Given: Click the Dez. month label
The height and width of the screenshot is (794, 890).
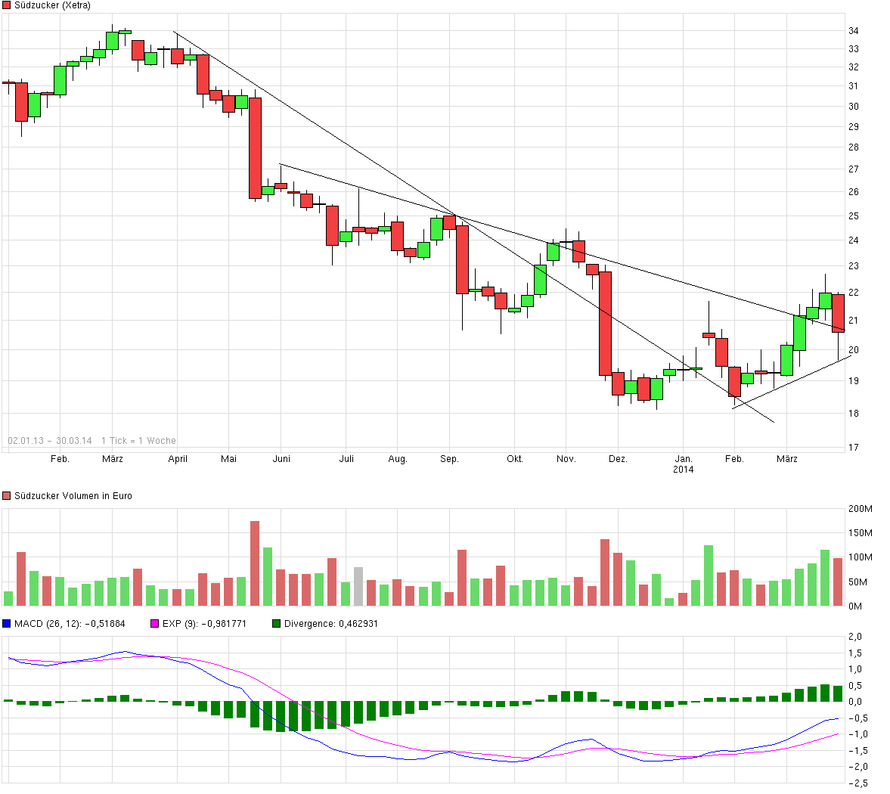Looking at the screenshot, I should tap(618, 459).
